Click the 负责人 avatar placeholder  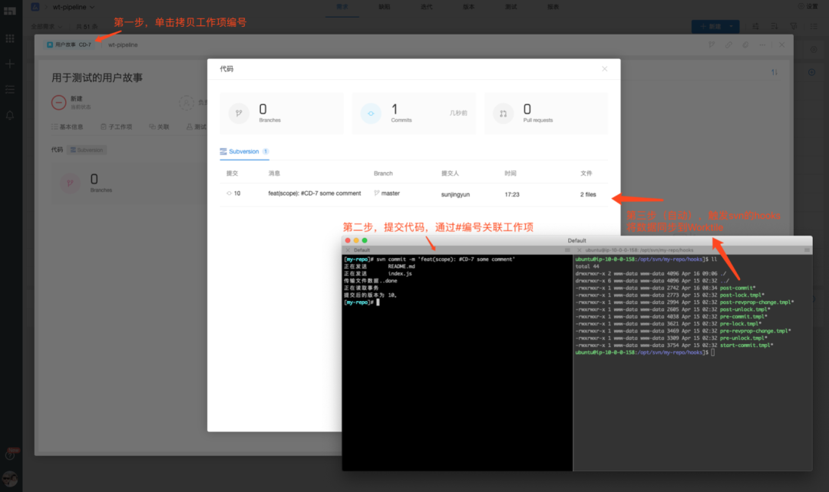(187, 102)
